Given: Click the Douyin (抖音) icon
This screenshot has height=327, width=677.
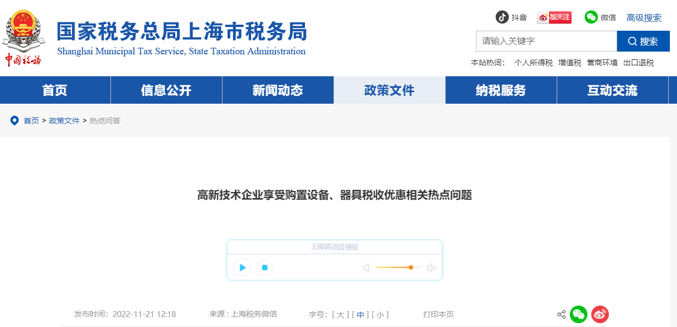Looking at the screenshot, I should (x=502, y=17).
